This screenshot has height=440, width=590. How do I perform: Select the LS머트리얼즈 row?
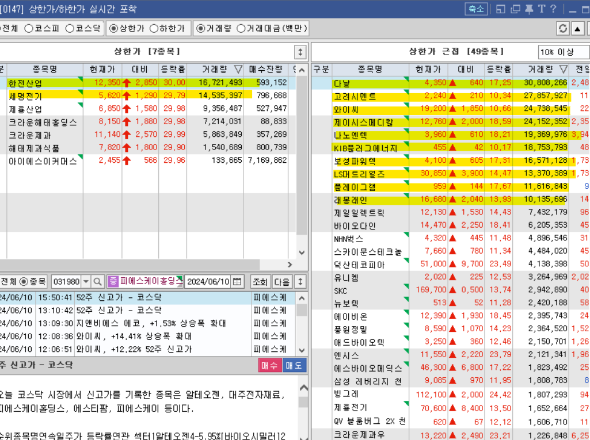pos(451,174)
